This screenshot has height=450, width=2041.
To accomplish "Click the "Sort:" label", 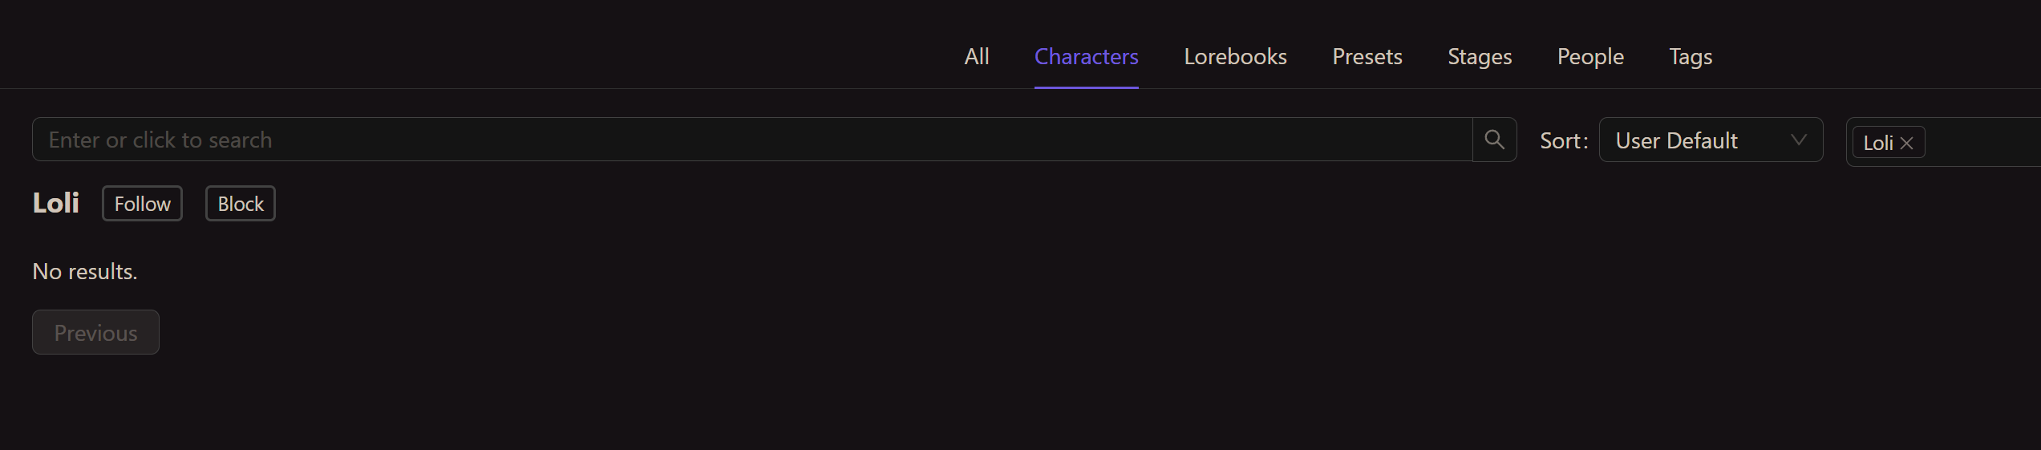I will (1564, 141).
